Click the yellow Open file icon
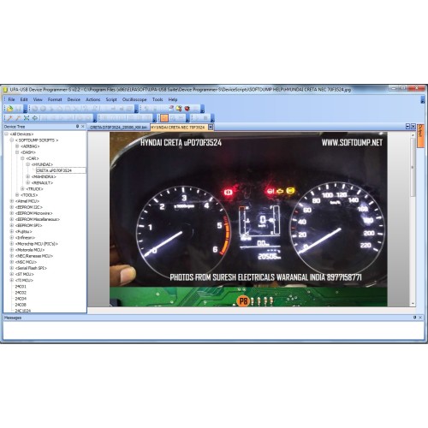This screenshot has height=428, width=428. (x=10, y=109)
